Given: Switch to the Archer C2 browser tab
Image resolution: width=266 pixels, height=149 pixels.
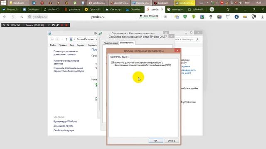Looking at the screenshot, I should (x=52, y=10).
